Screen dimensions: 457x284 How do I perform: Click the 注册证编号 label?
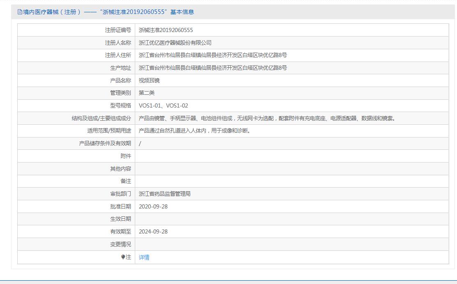coord(118,30)
